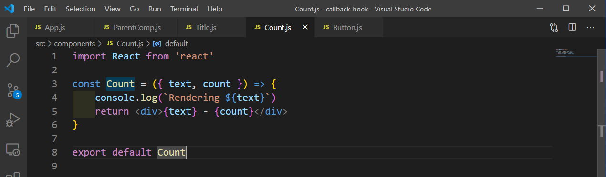Open the Remote Explorer view

[x=13, y=150]
